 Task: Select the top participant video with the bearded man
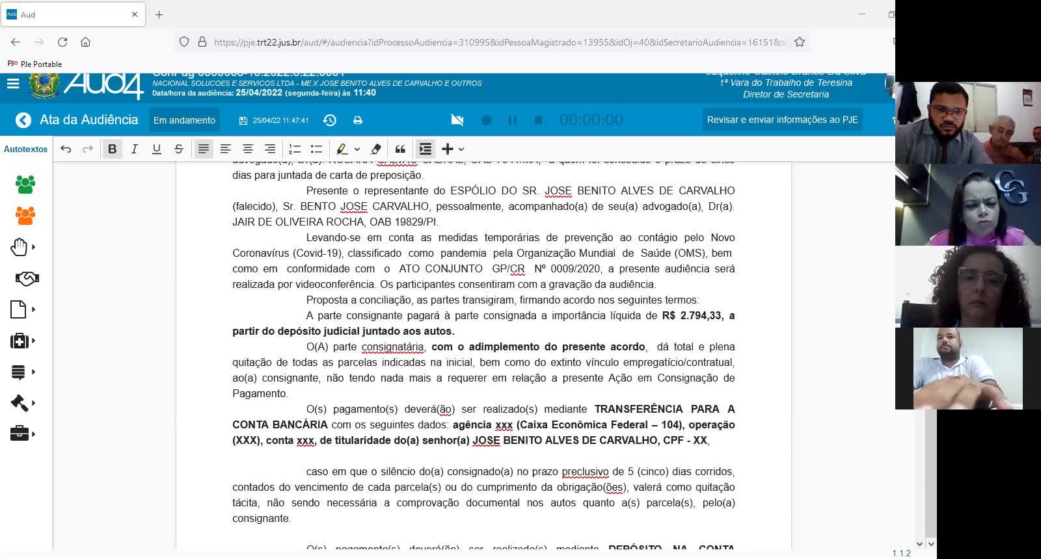(968, 122)
